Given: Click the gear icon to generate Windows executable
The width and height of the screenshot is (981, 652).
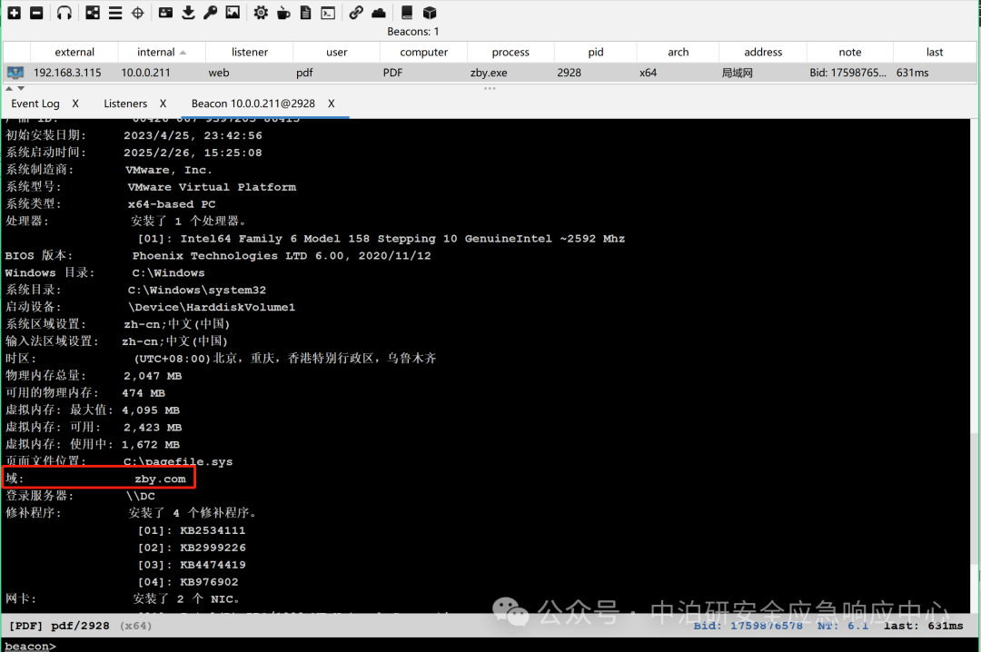Looking at the screenshot, I should click(261, 13).
